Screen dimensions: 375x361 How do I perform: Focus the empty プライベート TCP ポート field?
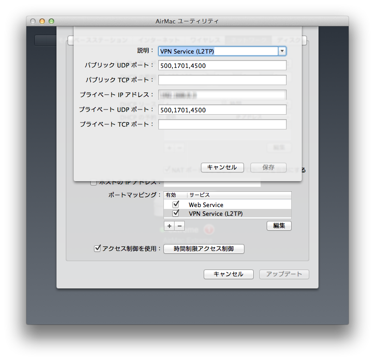point(222,124)
